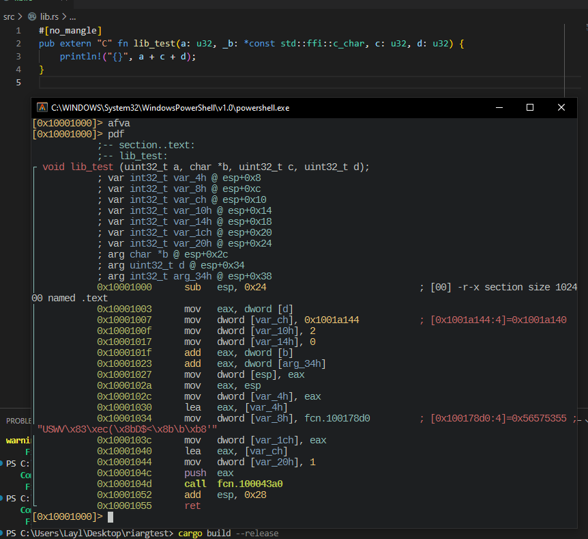Click line number 3 in the editor gutter
Image resolution: width=588 pixels, height=539 pixels.
pos(18,56)
